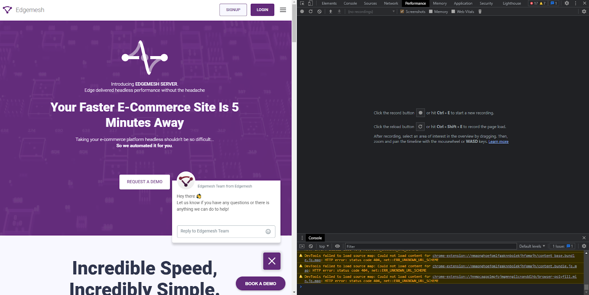This screenshot has width=589, height=295.
Task: Click the save profile download icon
Action: click(x=339, y=11)
